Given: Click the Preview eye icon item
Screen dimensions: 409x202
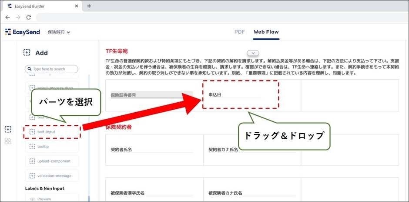Looking at the screenshot, I should pos(32,199).
